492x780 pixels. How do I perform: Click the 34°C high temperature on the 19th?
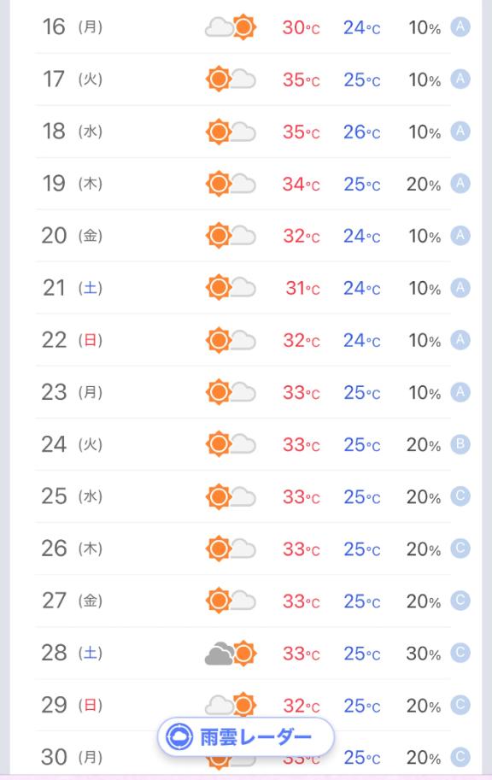click(301, 184)
